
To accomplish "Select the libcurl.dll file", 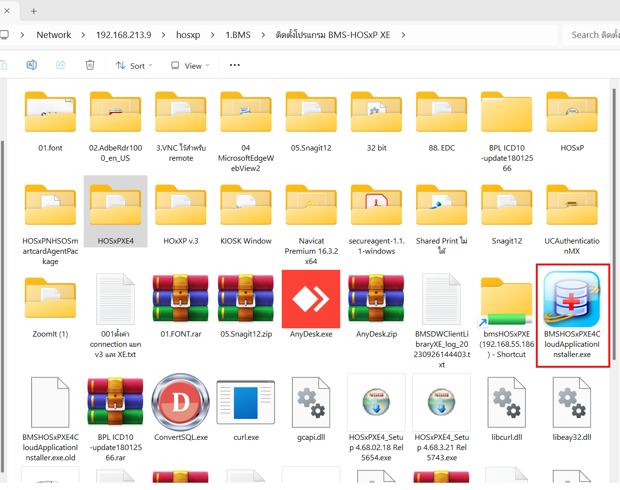I will (x=507, y=410).
